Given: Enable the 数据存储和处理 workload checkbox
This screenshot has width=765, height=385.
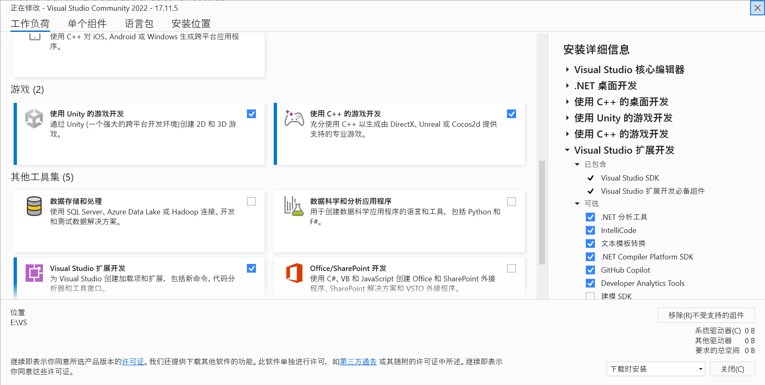Looking at the screenshot, I should [251, 202].
